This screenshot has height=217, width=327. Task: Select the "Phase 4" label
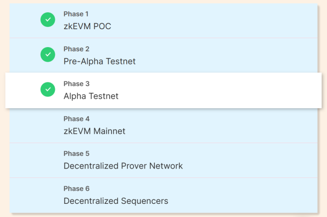[77, 119]
